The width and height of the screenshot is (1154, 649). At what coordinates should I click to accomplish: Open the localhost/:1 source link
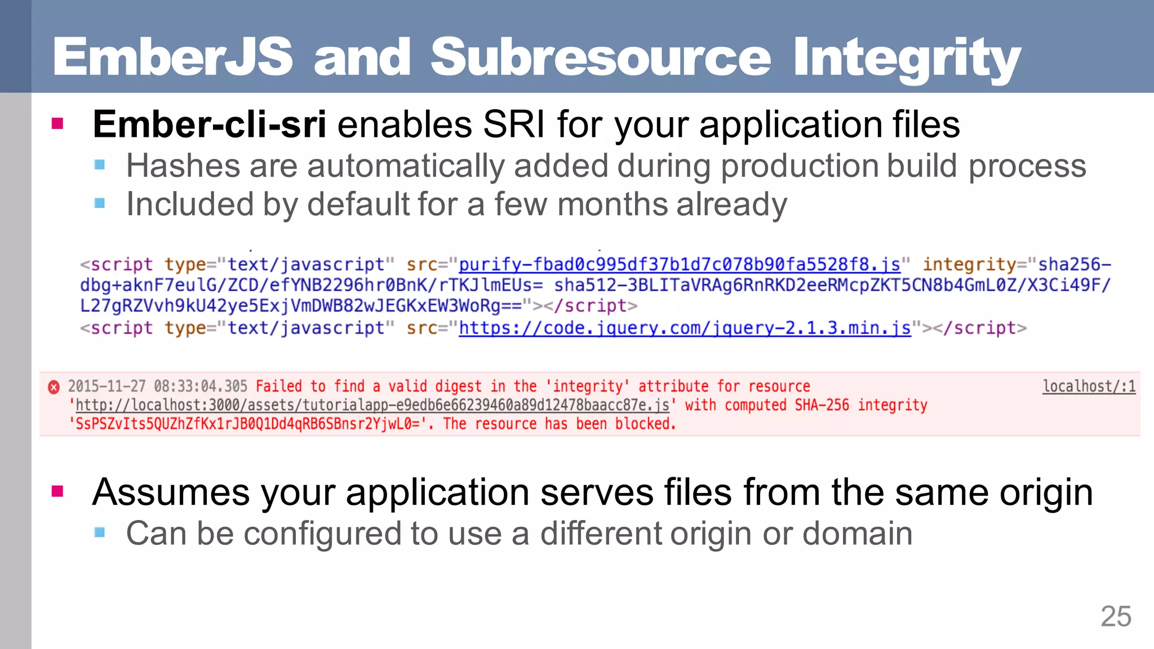(x=1089, y=386)
